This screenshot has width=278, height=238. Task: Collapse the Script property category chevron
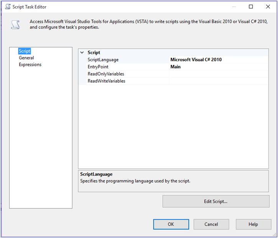82,53
